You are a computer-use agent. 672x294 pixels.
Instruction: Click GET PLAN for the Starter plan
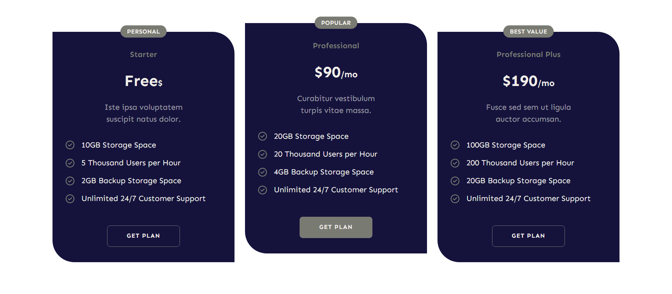[143, 236]
